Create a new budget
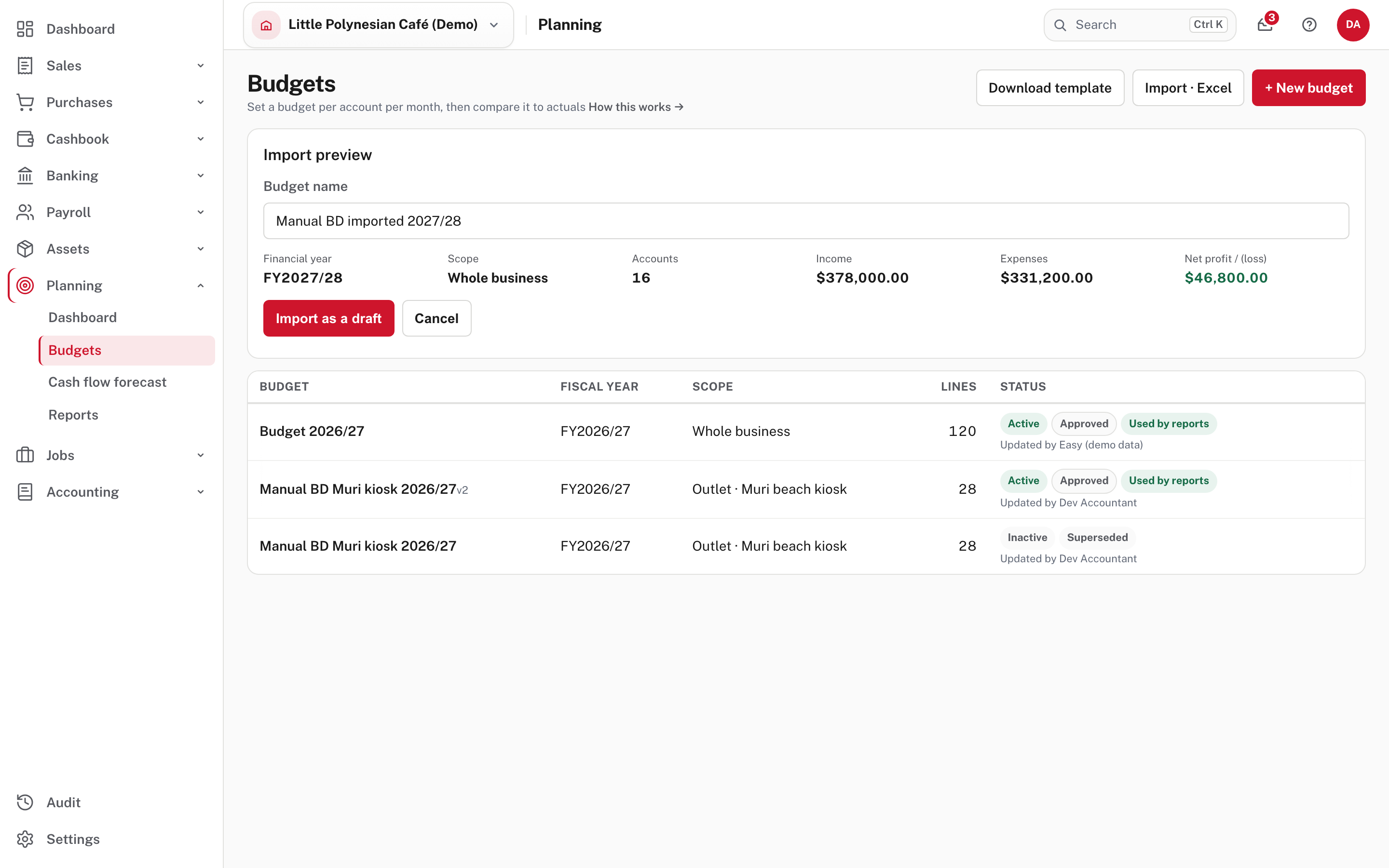 coord(1308,88)
